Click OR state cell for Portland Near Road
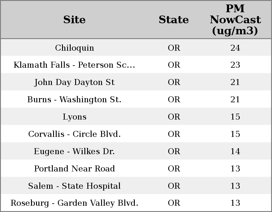Viewport: 272px width, 212px height. click(174, 169)
